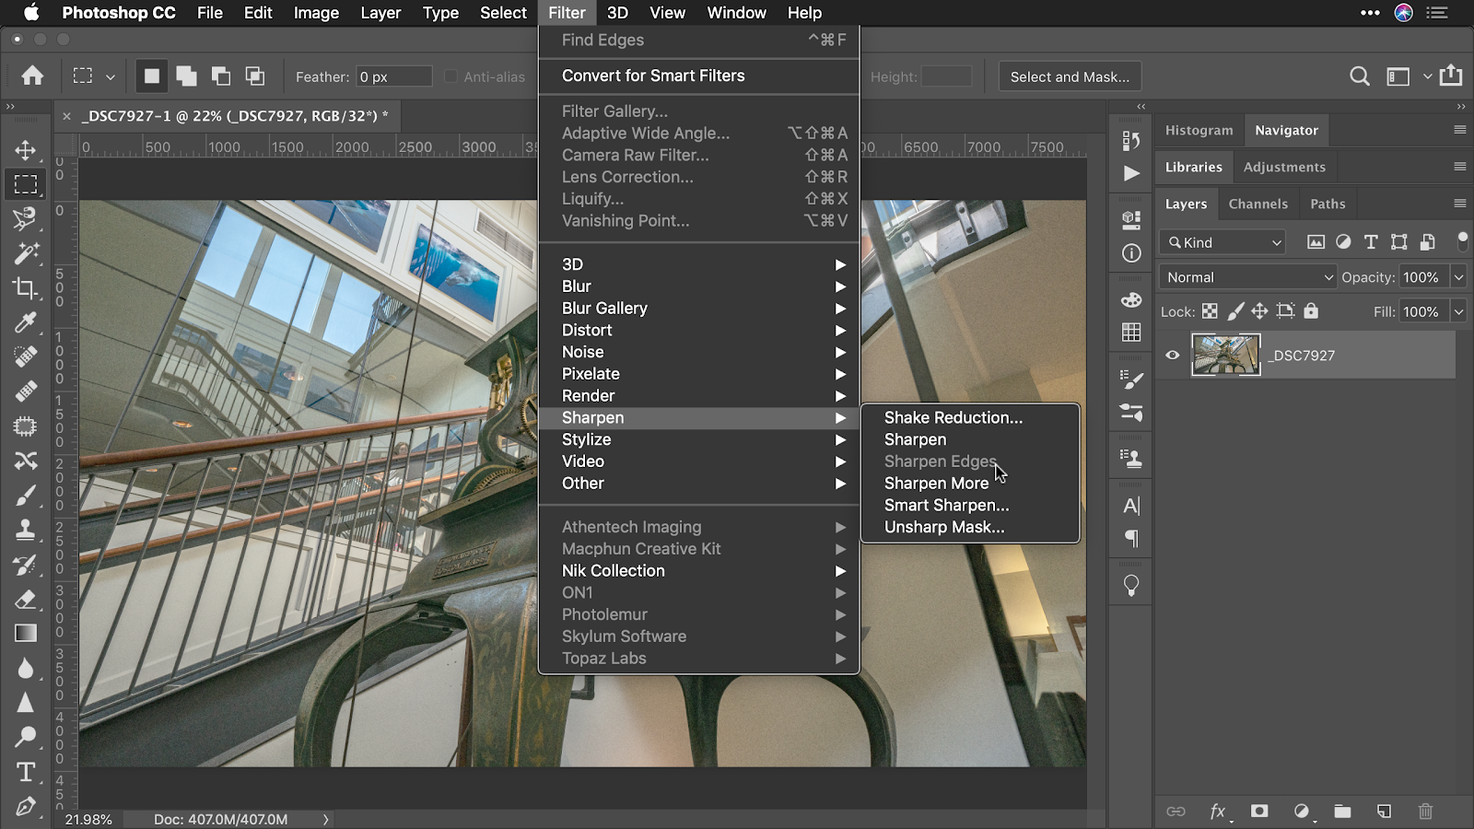Choose Shake Reduction from submenu
Viewport: 1474px width, 829px height.
pos(953,417)
